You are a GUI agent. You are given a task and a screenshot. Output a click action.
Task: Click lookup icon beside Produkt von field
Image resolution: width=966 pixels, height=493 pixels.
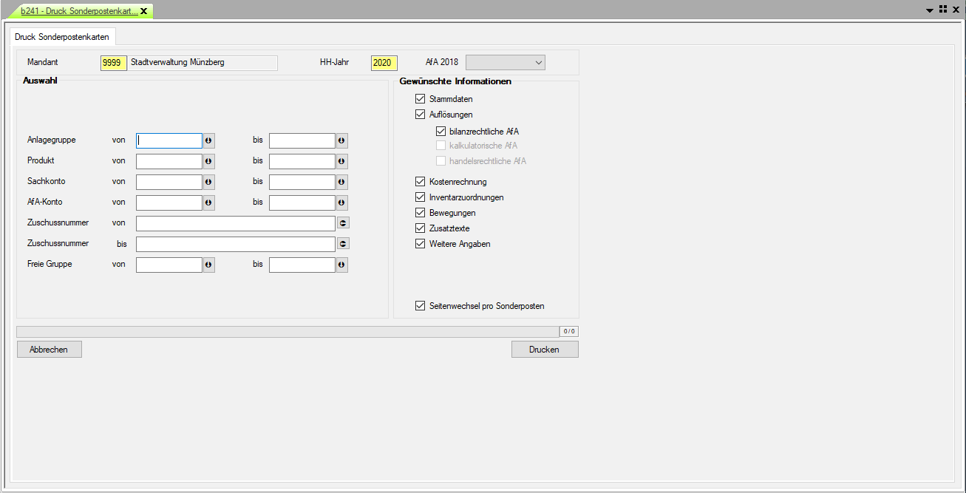(x=208, y=162)
